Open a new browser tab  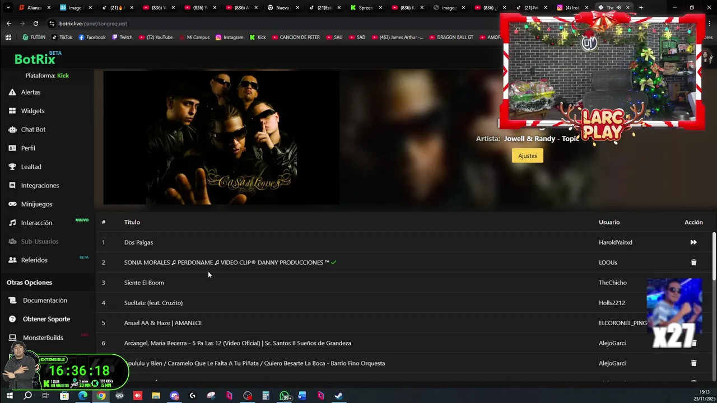point(641,8)
